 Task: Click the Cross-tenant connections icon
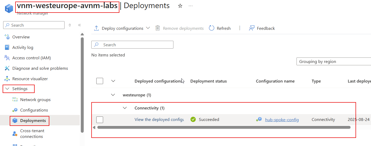click(15, 134)
